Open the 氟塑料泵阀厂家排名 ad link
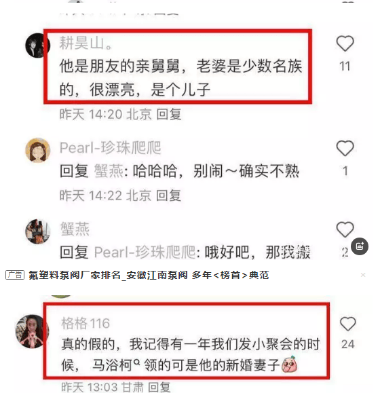Screen dimensions: 380x393 click(x=149, y=275)
